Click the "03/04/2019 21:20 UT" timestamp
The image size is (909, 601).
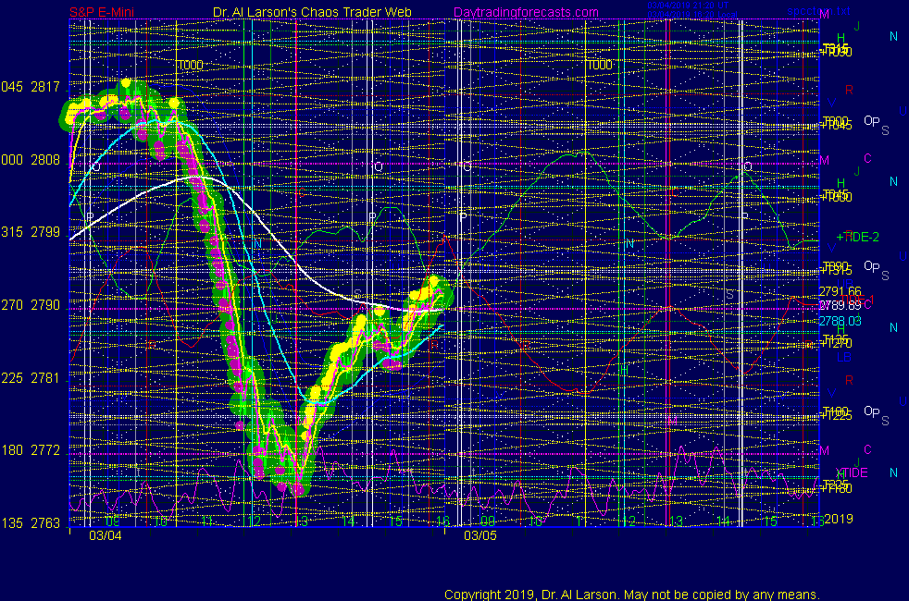[688, 6]
